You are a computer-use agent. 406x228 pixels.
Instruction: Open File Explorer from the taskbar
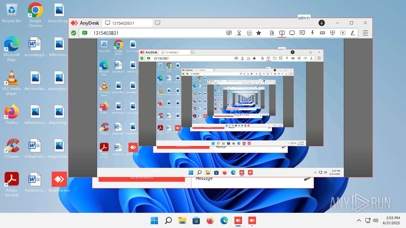tap(182, 220)
